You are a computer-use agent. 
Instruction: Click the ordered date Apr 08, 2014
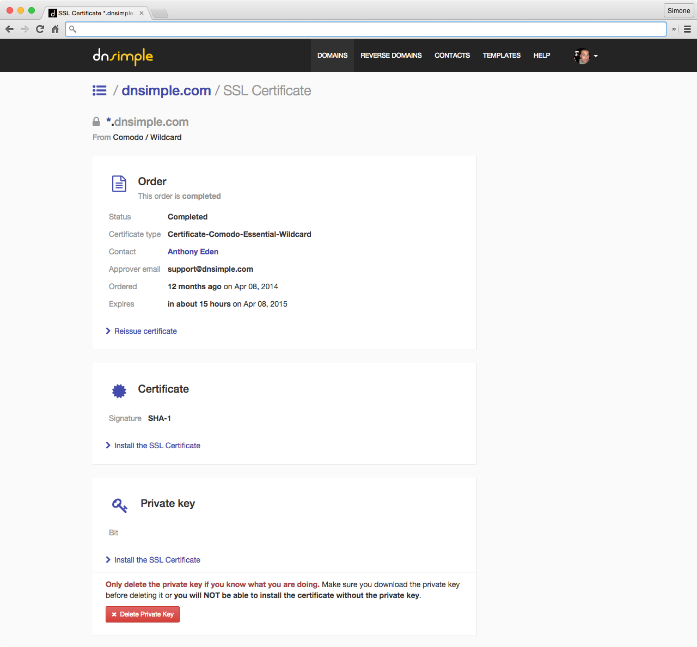pos(256,286)
